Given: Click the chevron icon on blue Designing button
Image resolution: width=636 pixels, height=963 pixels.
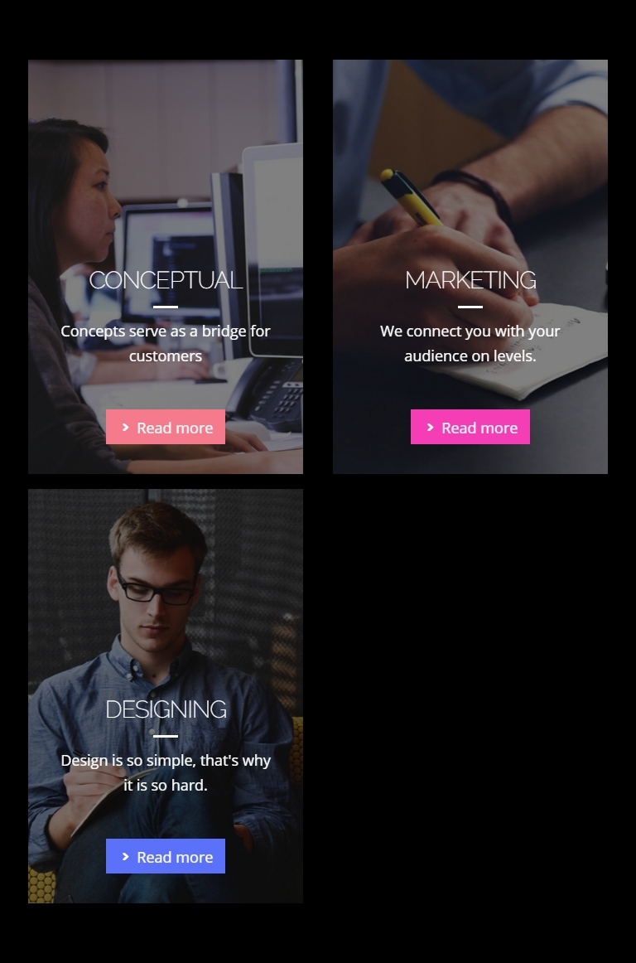Looking at the screenshot, I should (x=126, y=856).
